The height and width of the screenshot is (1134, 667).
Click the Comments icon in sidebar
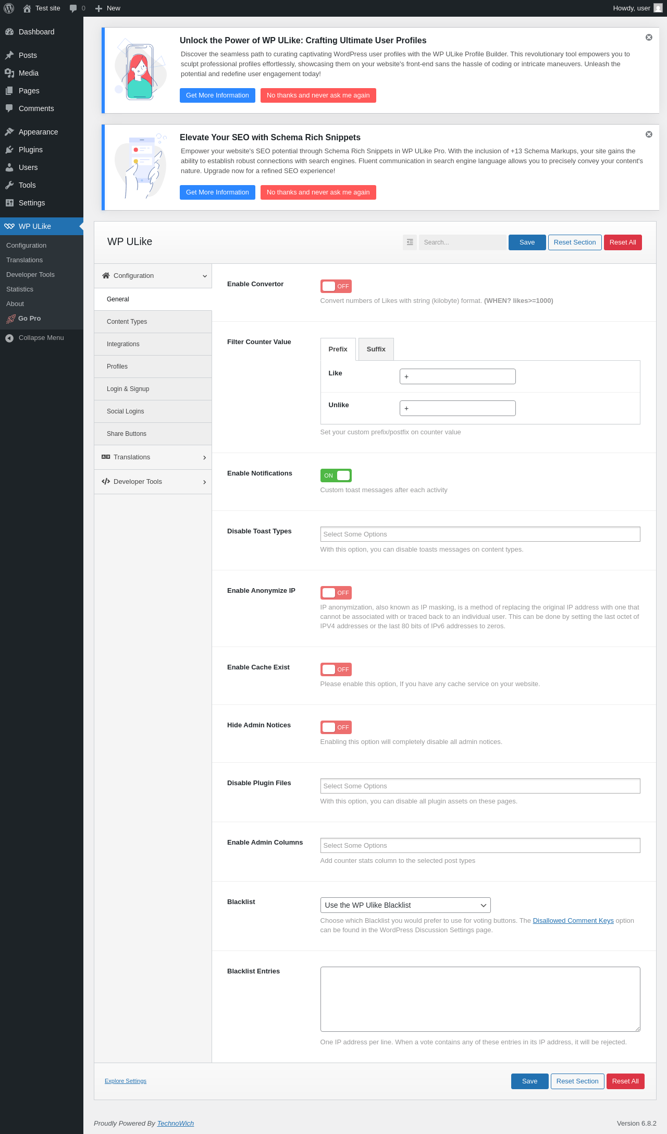[x=9, y=108]
